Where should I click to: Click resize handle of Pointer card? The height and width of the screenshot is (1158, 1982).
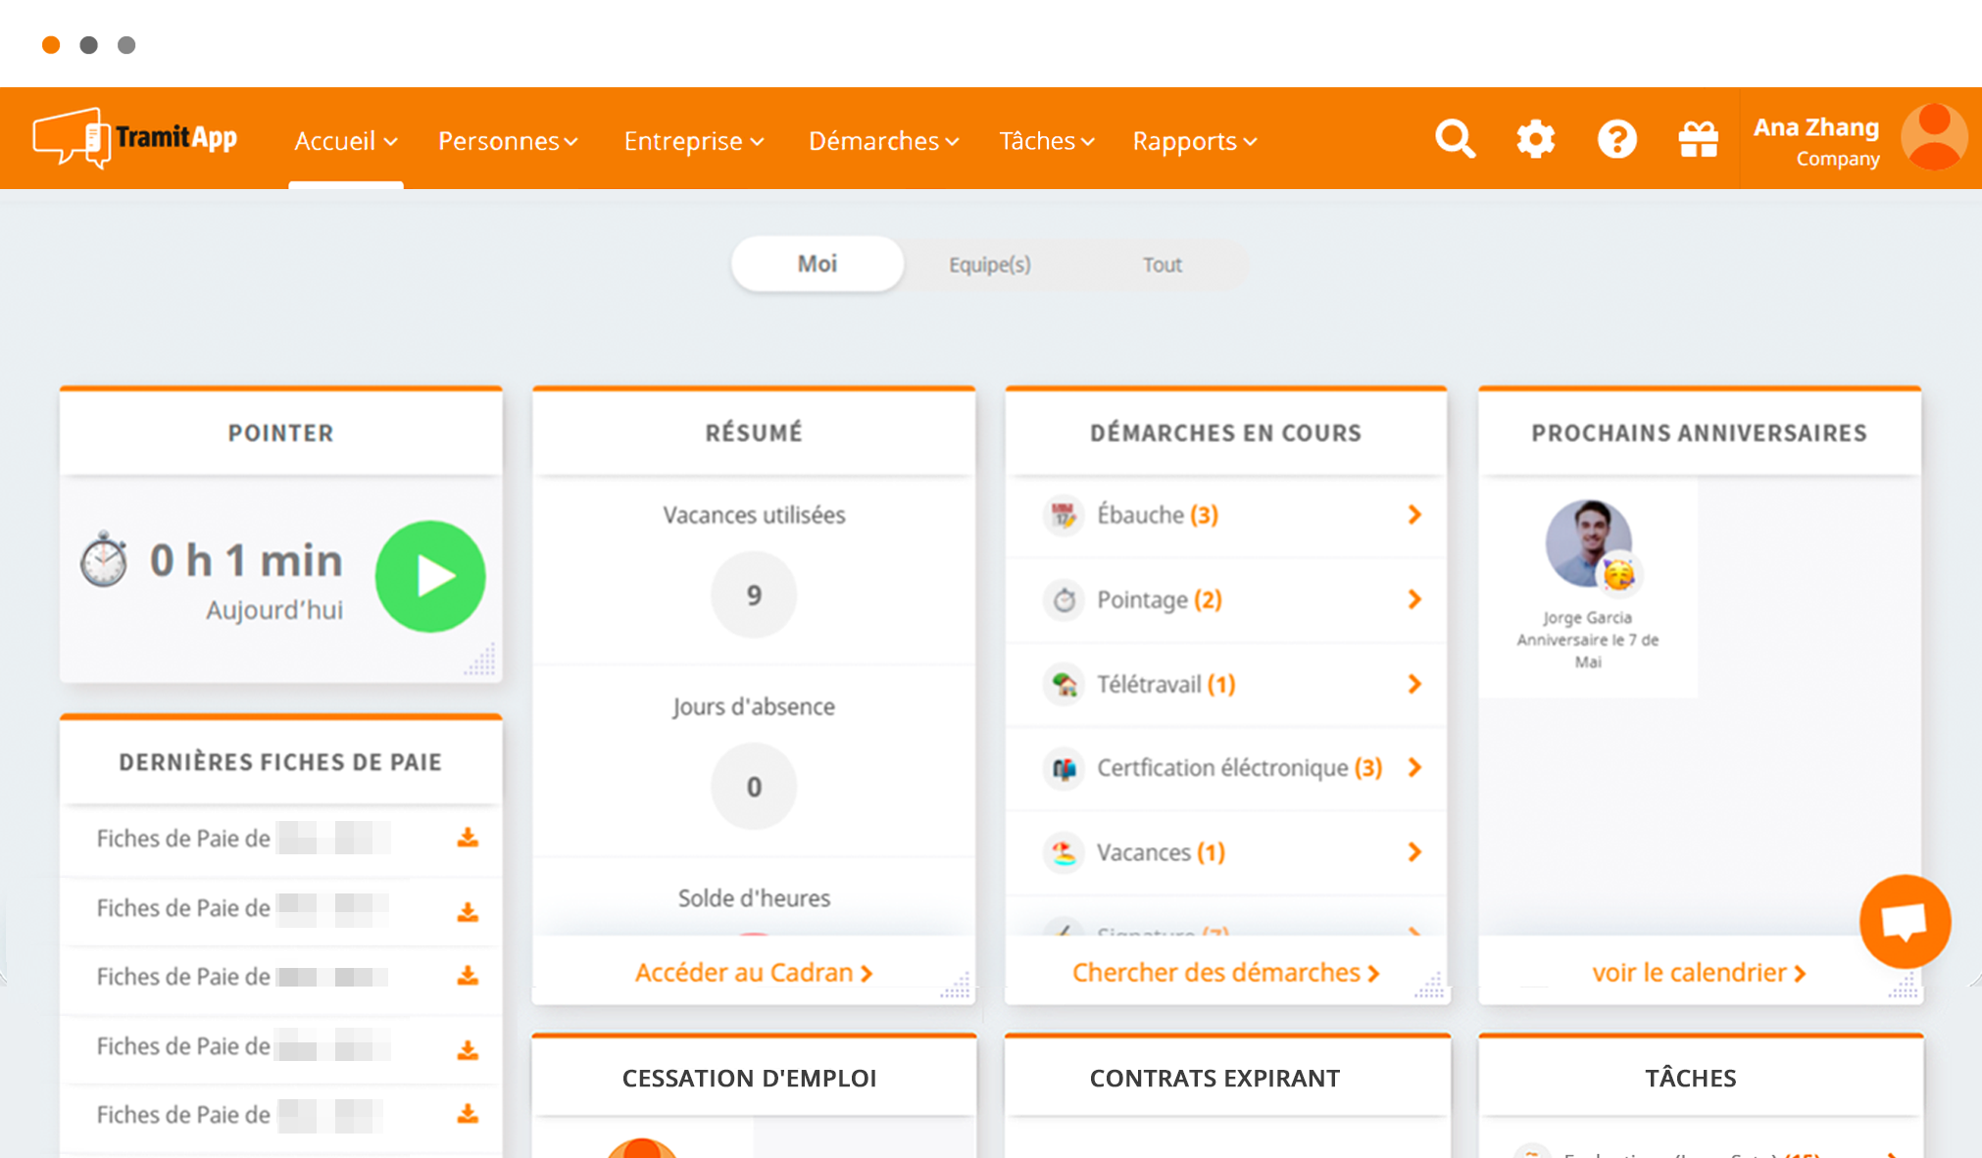point(481,660)
